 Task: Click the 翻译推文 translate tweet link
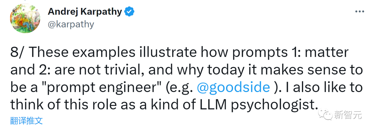26,121
